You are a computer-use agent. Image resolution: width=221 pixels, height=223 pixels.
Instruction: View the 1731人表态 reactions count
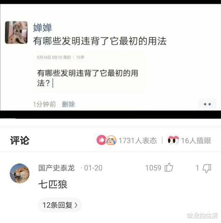pyautogui.click(x=138, y=141)
